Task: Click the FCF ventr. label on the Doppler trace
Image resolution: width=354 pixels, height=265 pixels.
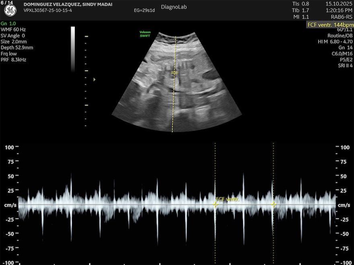Action: pos(228,199)
